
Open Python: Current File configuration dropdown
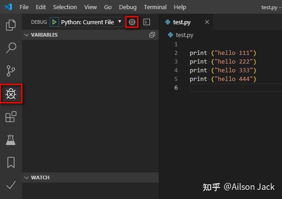pos(91,22)
